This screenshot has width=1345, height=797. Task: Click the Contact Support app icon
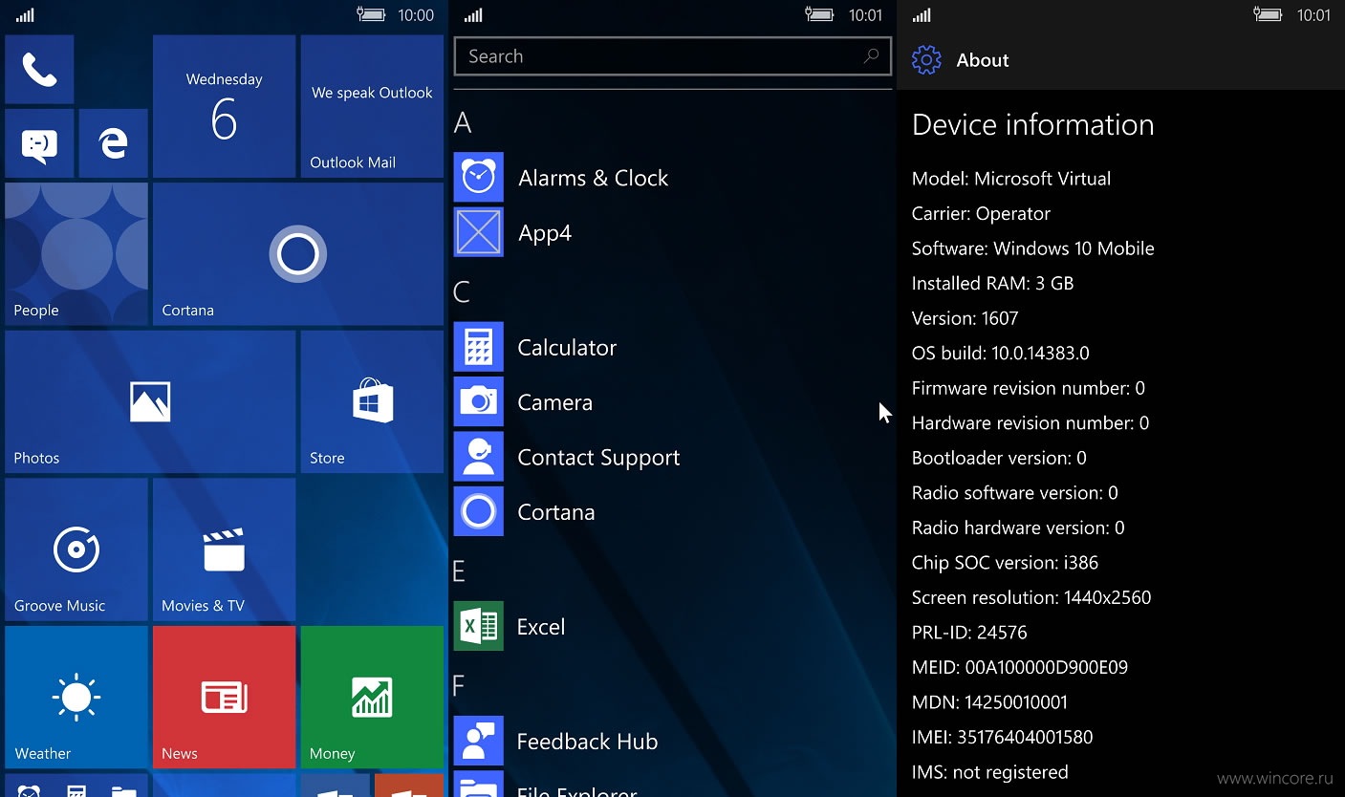pos(478,456)
